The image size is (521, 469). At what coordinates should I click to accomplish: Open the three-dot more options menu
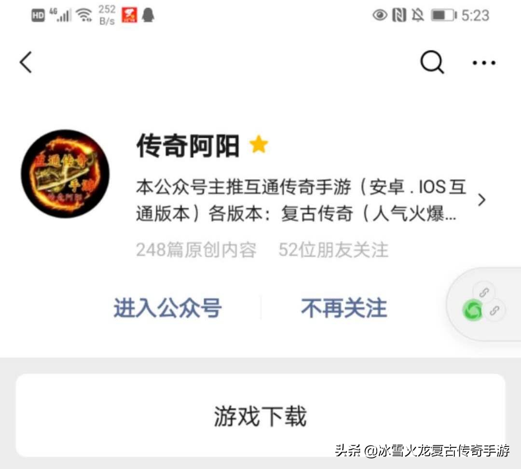pos(484,63)
